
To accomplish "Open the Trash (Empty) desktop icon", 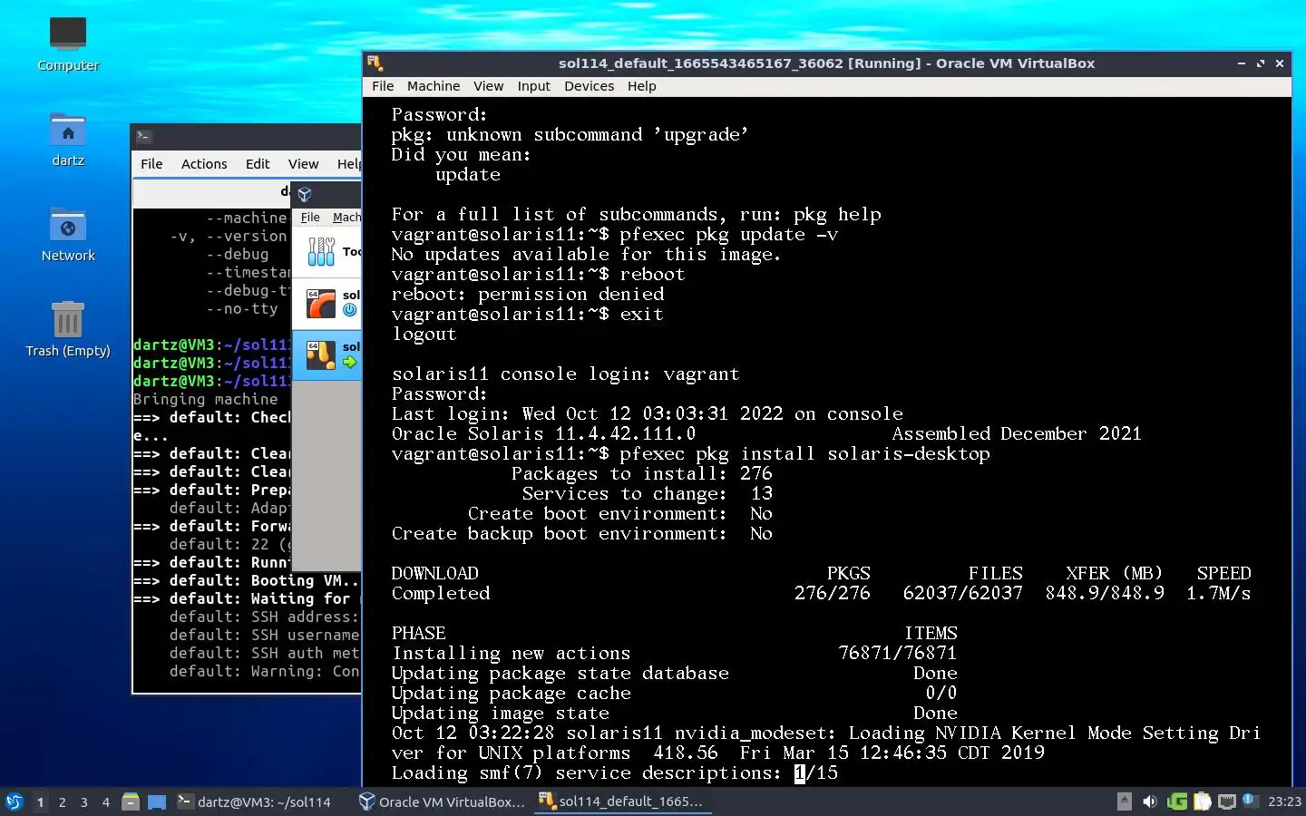I will [x=68, y=329].
